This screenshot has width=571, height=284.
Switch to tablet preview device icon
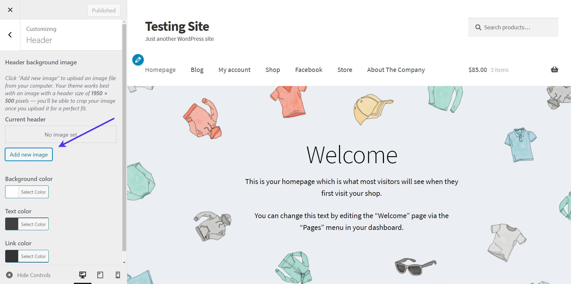100,275
